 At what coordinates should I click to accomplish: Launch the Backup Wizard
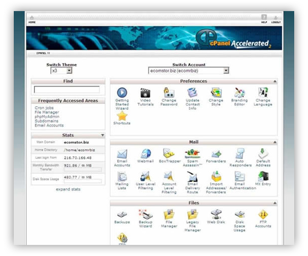(145, 215)
